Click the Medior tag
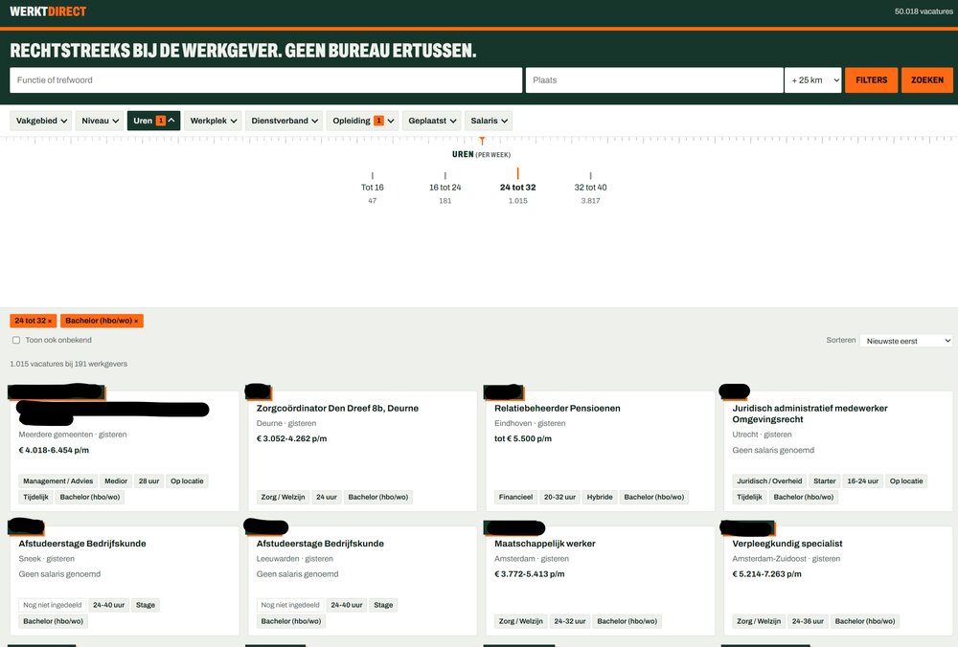The width and height of the screenshot is (958, 647). pos(116,481)
